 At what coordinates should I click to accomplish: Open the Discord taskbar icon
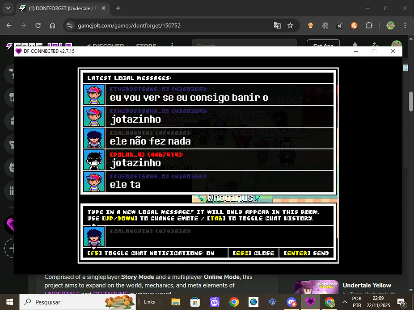(x=292, y=302)
